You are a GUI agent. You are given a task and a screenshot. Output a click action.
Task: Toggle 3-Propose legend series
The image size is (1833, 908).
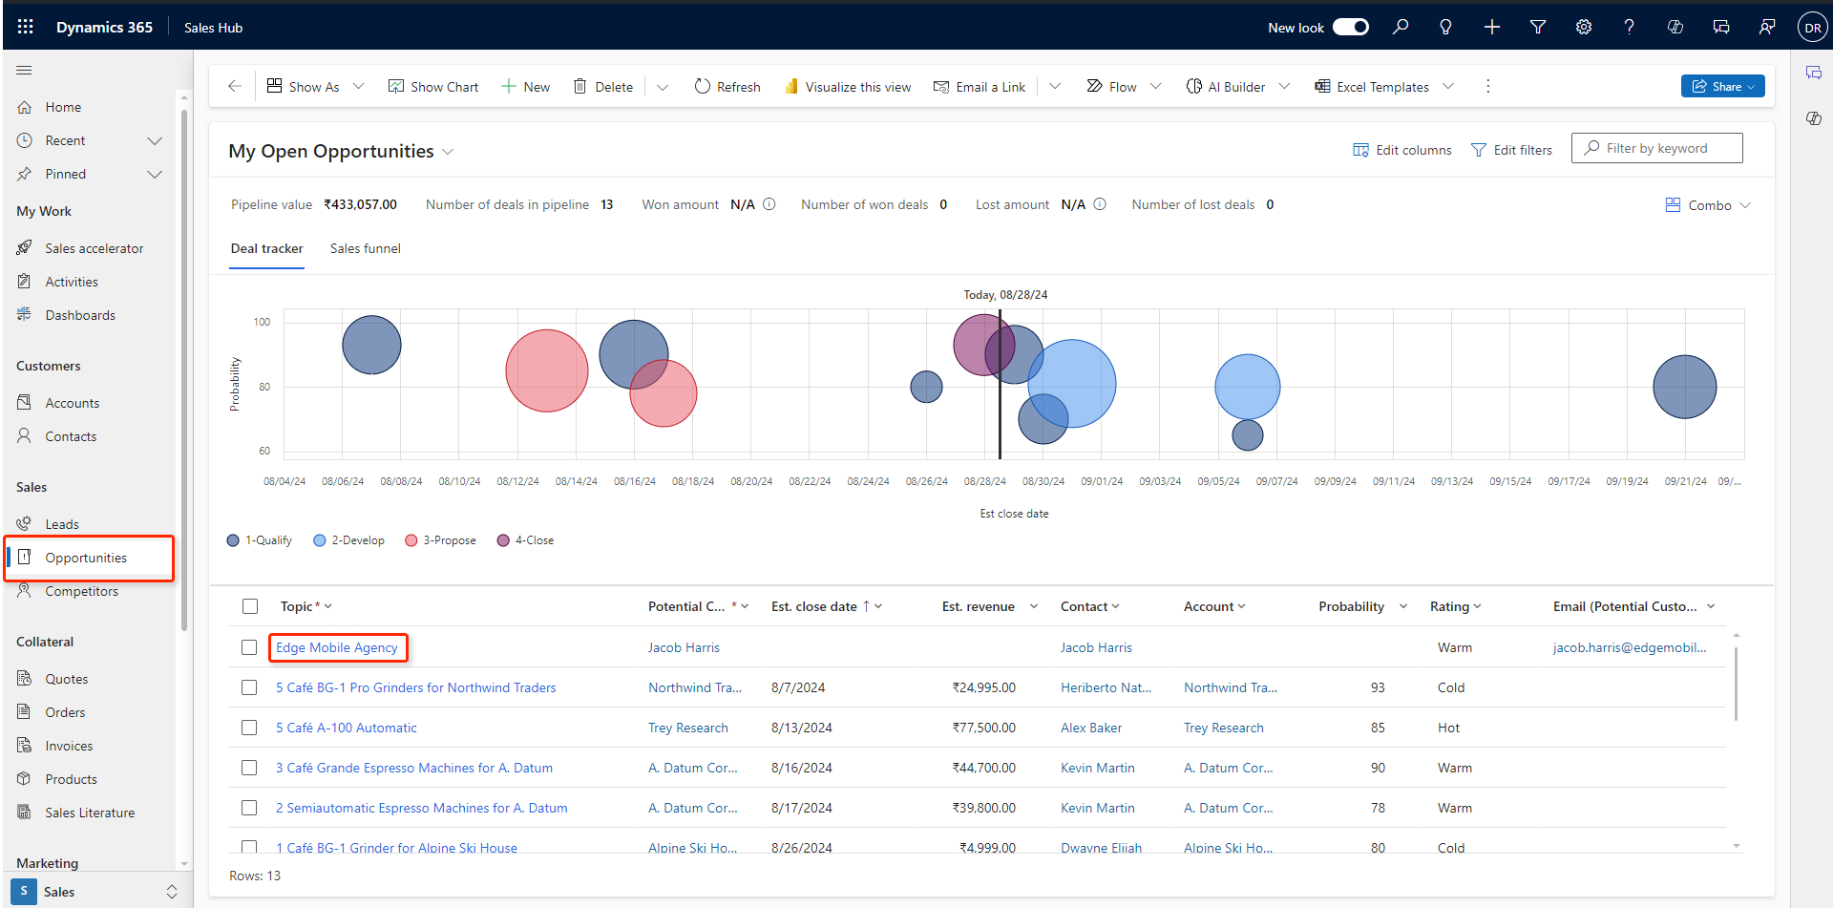click(x=440, y=540)
